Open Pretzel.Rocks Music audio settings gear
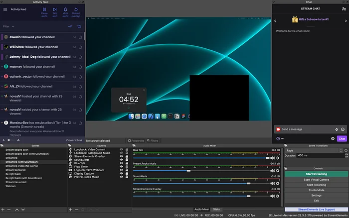 point(278,171)
